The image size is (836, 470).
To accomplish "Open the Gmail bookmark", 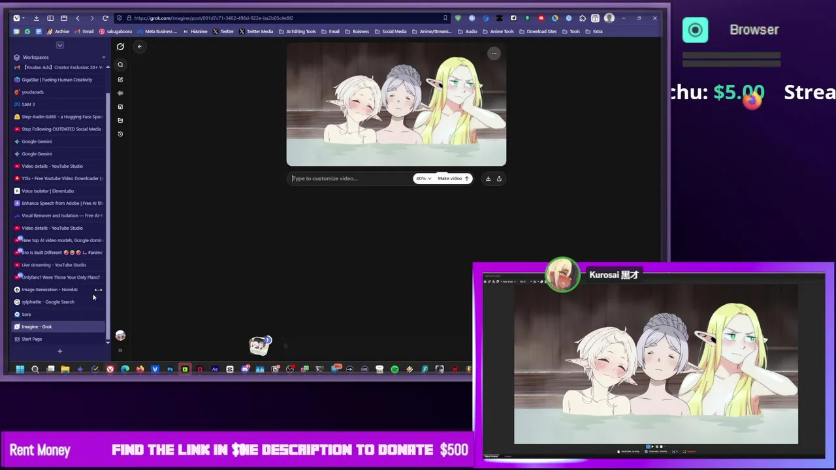I will [x=84, y=31].
